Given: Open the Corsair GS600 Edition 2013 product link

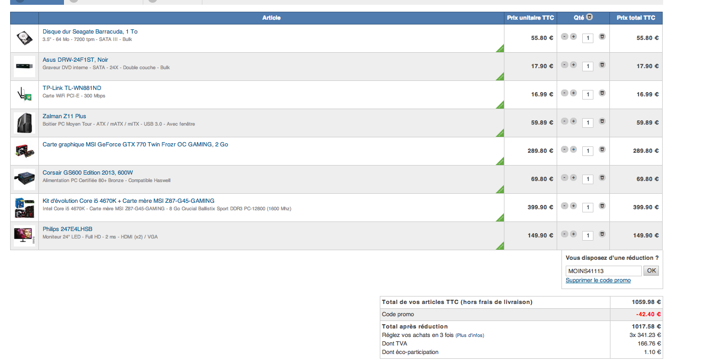Looking at the screenshot, I should (88, 172).
